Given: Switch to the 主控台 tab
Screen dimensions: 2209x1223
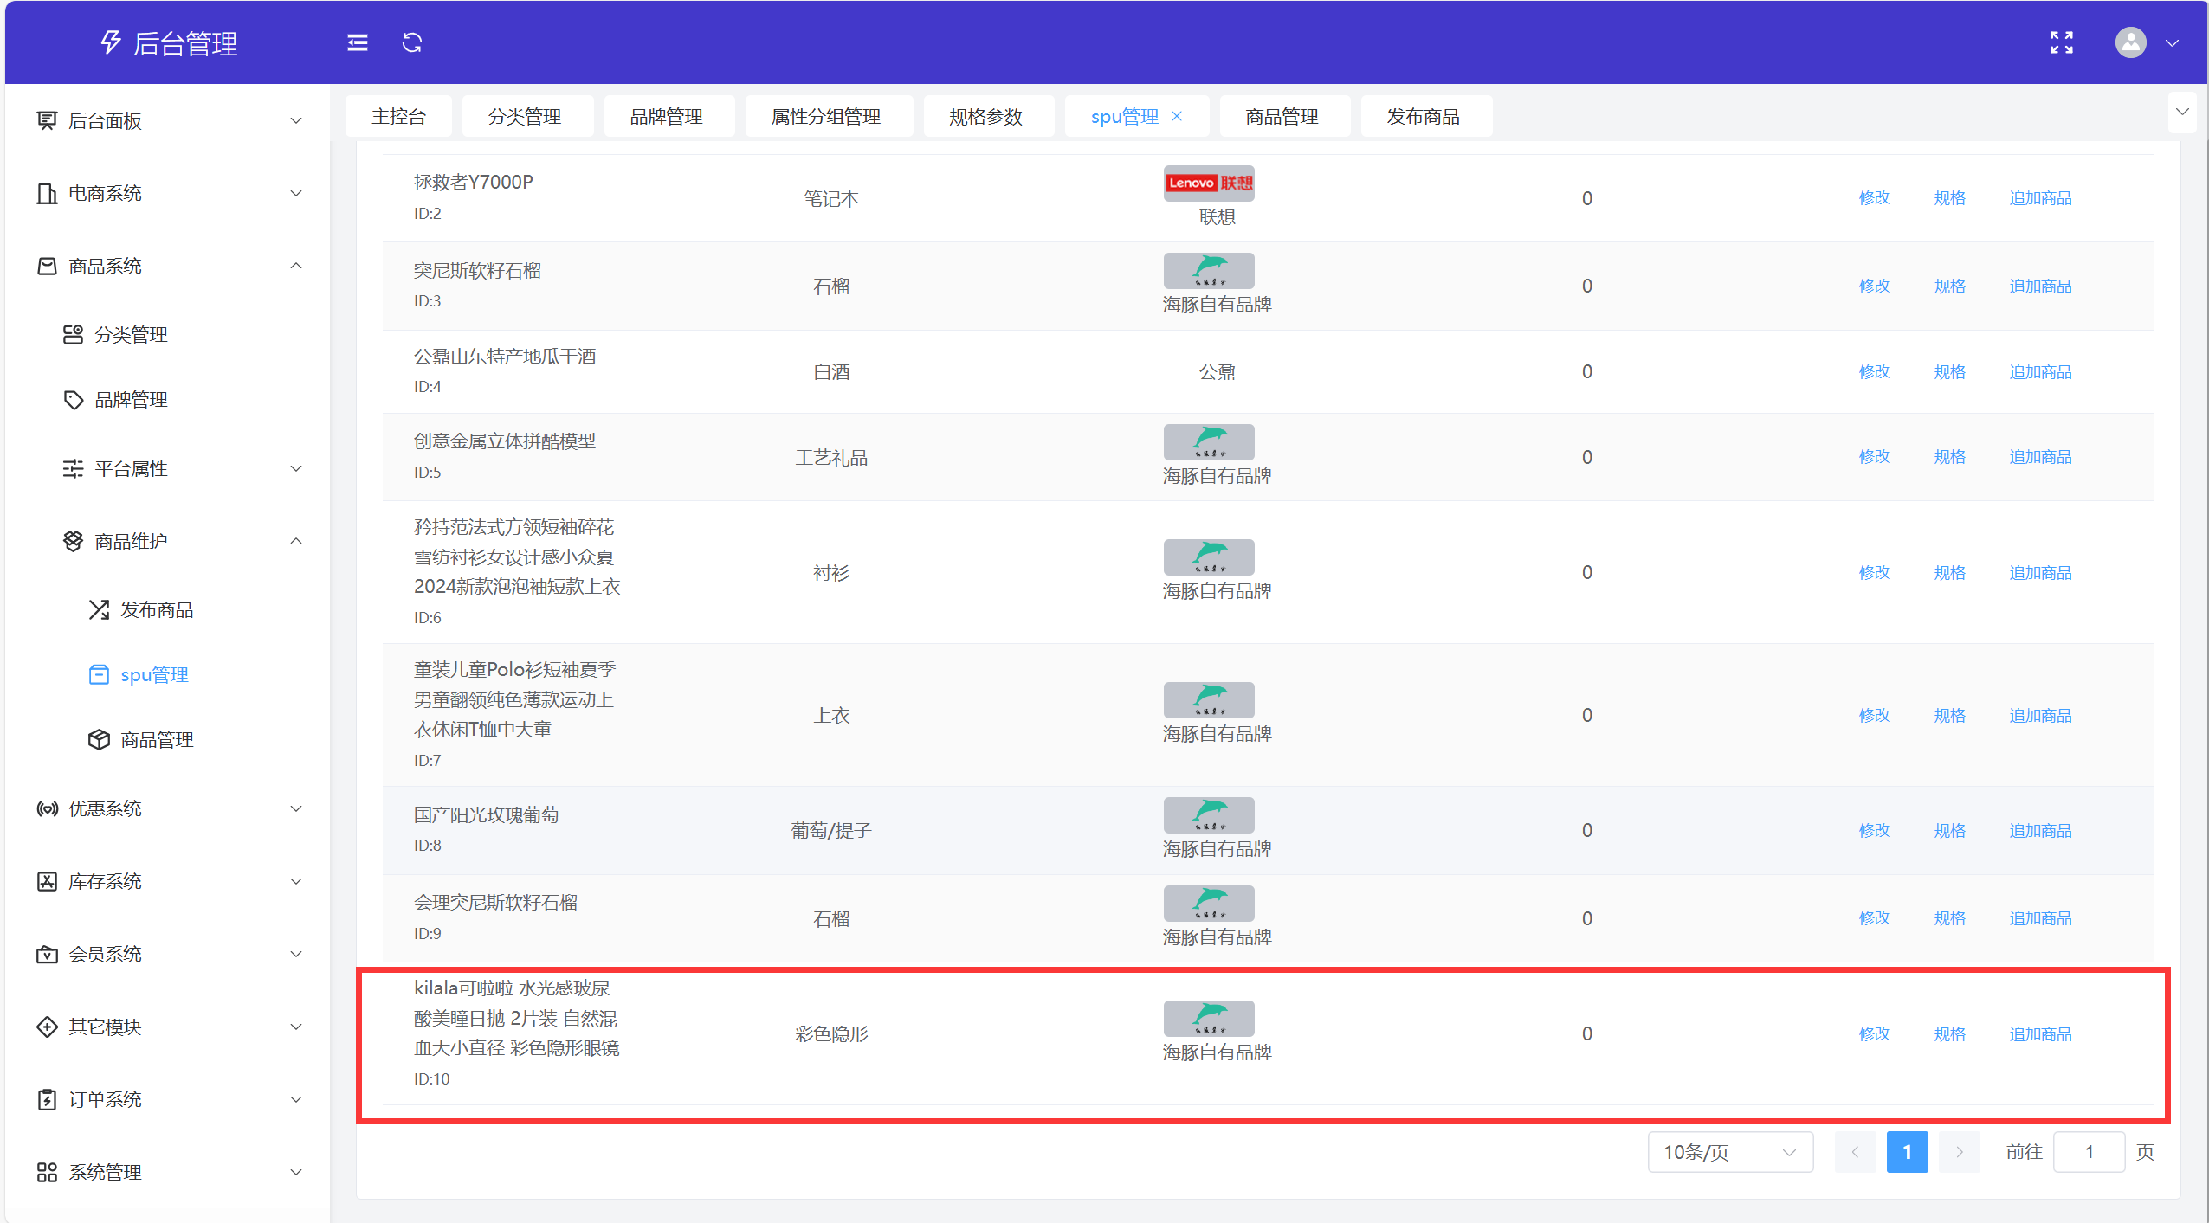Looking at the screenshot, I should click(398, 116).
